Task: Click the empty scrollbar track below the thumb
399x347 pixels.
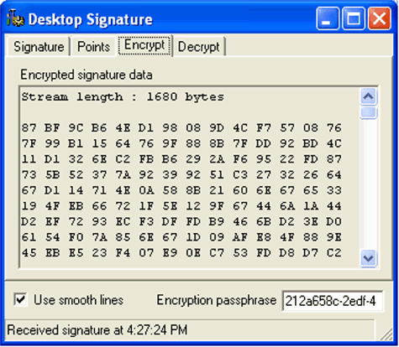Action: coord(368,184)
